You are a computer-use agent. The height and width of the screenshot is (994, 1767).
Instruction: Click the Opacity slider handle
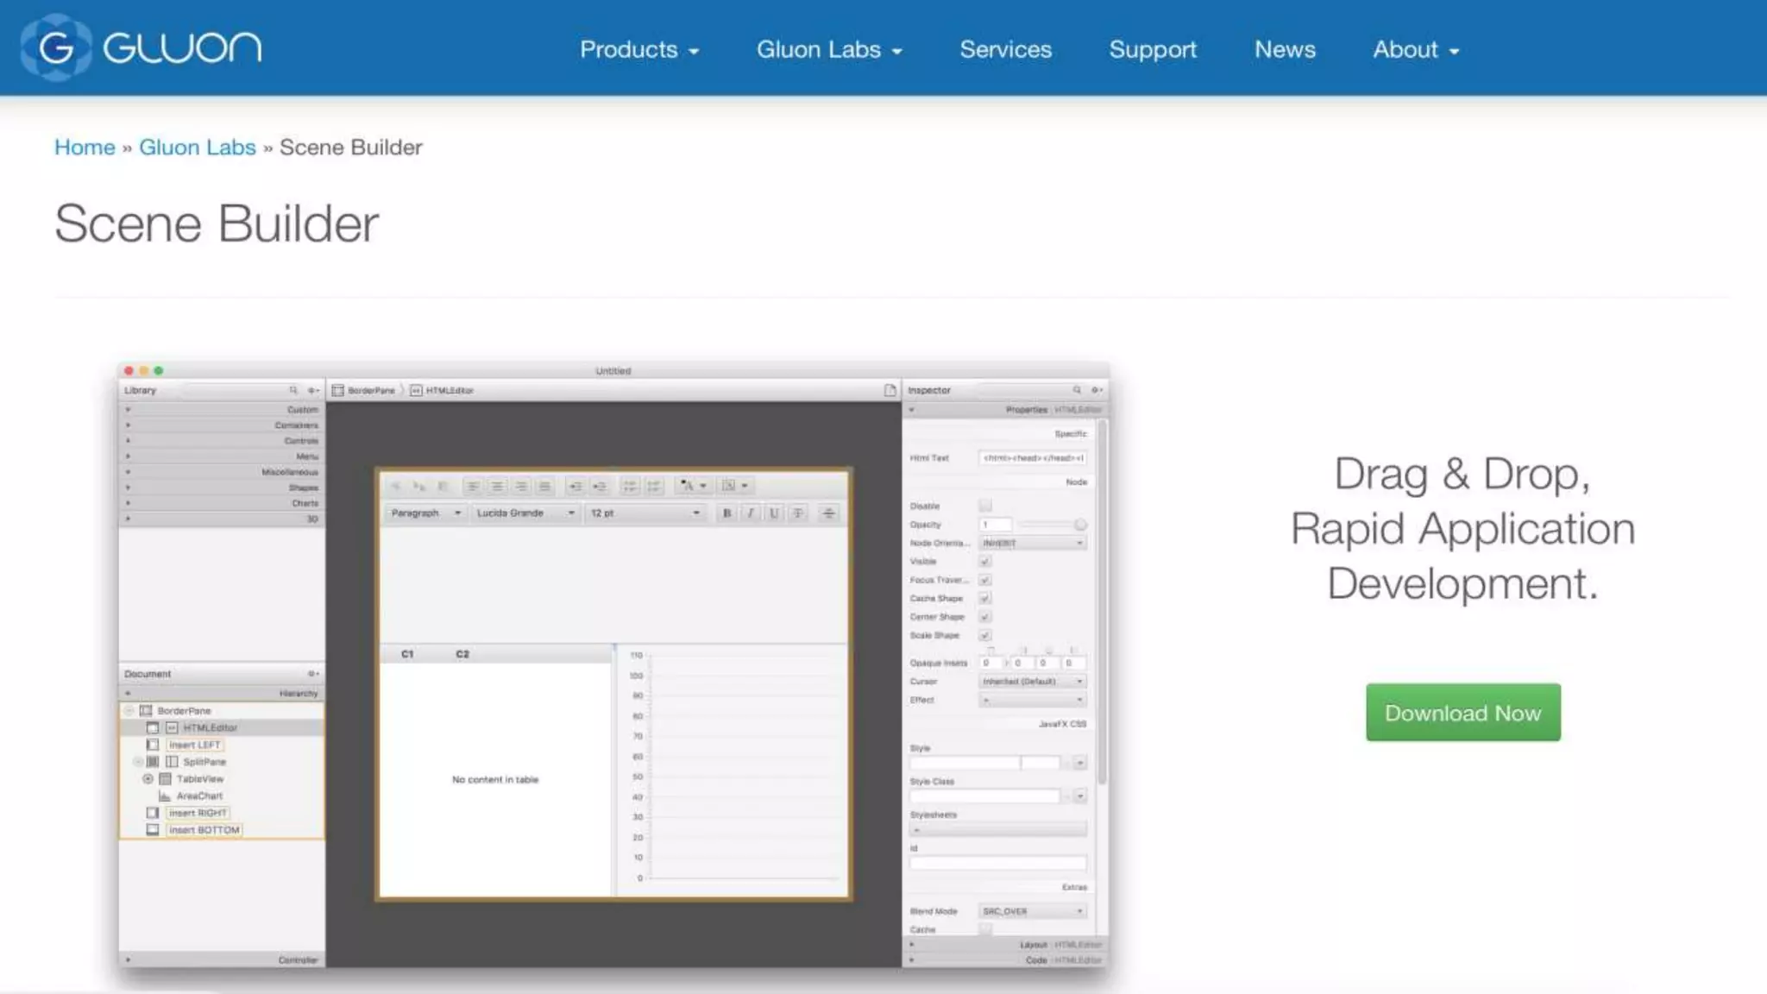point(1080,525)
